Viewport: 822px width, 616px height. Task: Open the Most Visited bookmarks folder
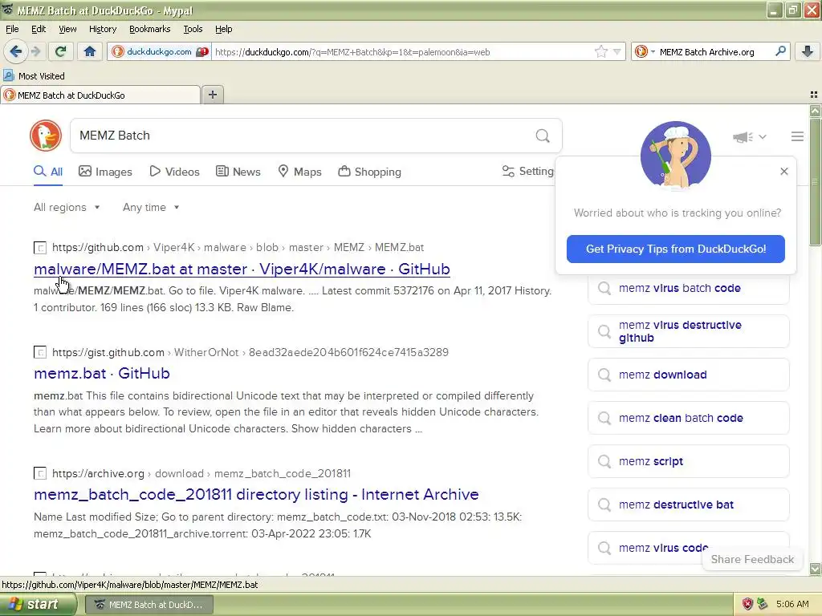pyautogui.click(x=34, y=76)
